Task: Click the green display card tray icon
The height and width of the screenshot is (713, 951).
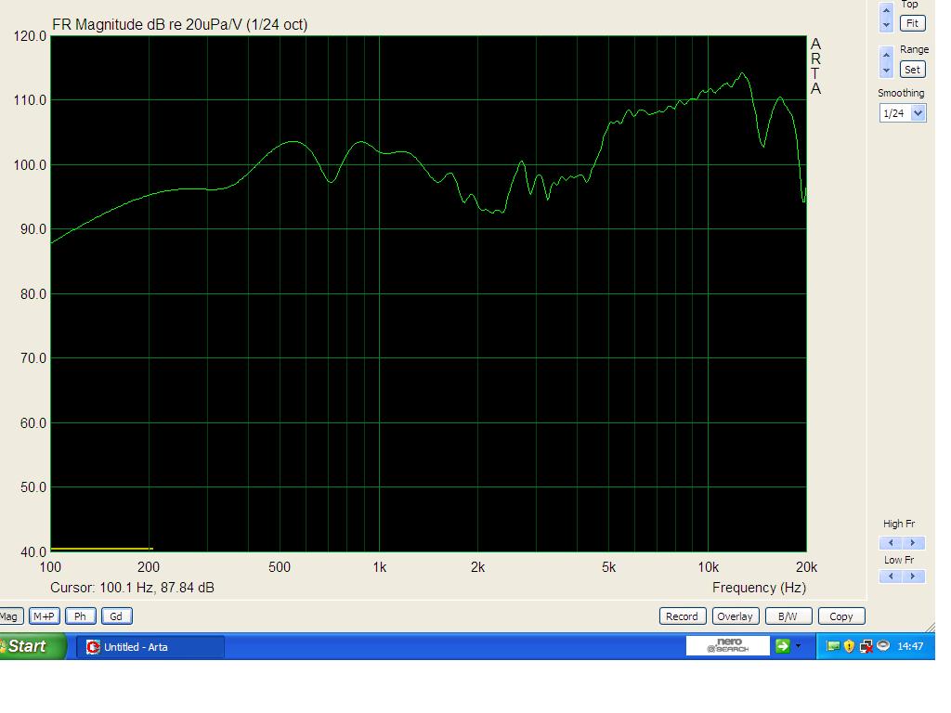Action: (833, 646)
